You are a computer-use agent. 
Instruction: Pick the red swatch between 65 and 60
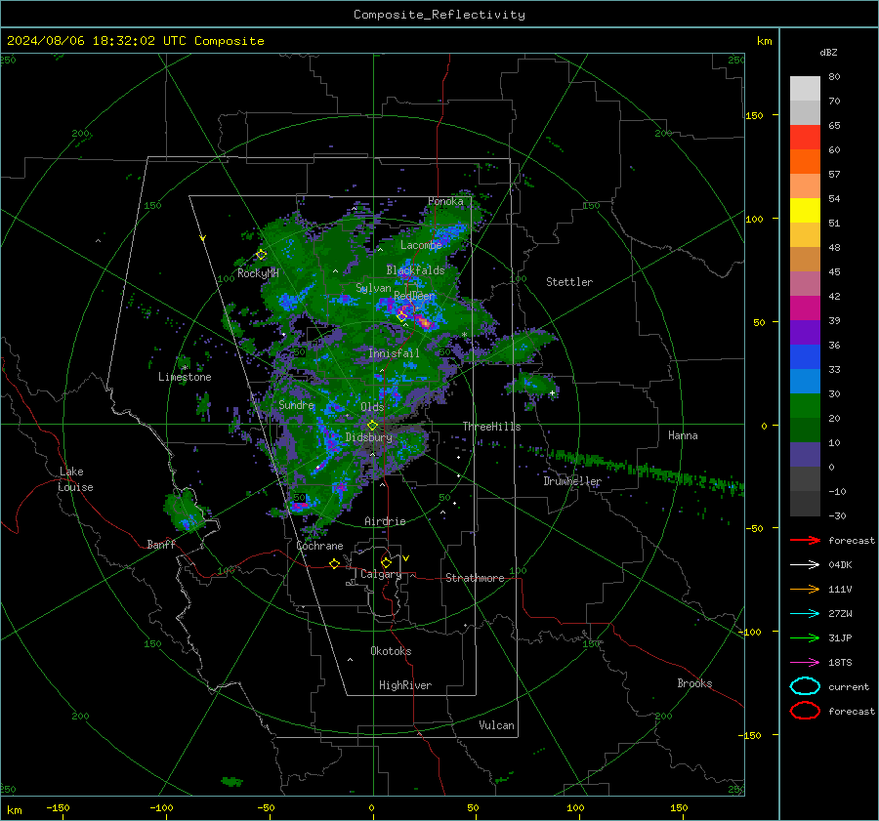click(x=805, y=138)
